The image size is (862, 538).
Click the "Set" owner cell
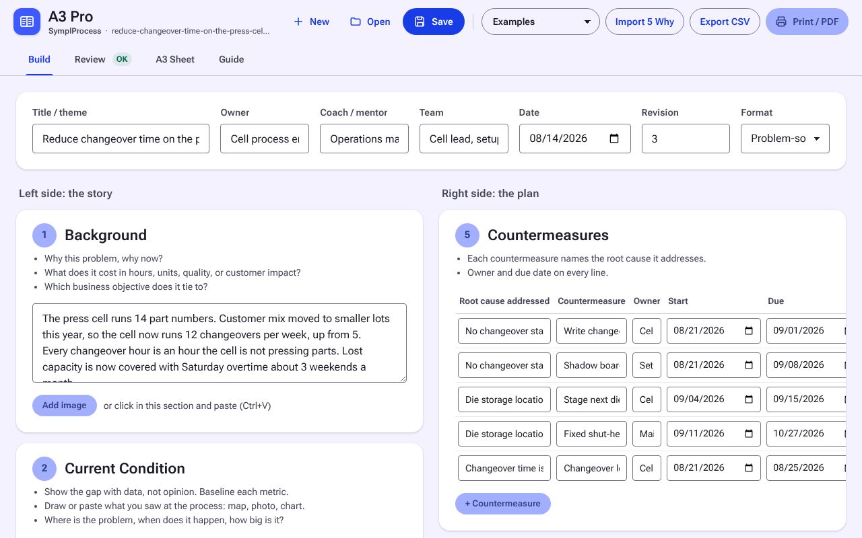(x=646, y=365)
